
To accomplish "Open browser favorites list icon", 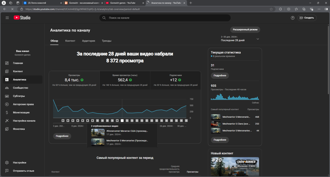I will (296, 9).
